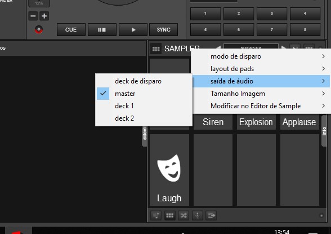Image resolution: width=331 pixels, height=234 pixels.
Task: Open the sampler grid icon beside SAMPLER
Action: click(156, 49)
